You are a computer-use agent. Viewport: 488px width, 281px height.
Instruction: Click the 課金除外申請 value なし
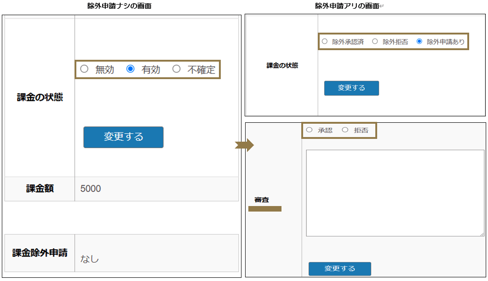90,258
